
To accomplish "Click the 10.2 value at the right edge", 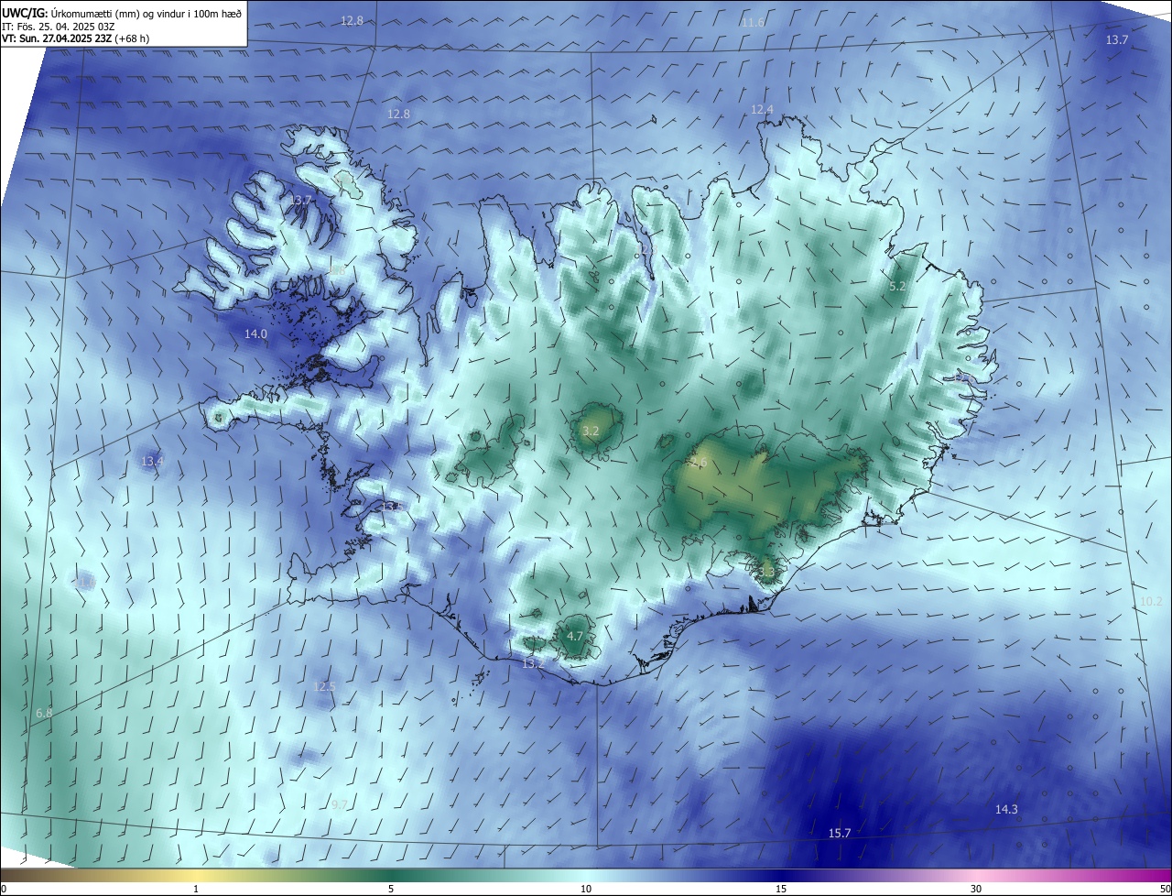I will tap(1151, 602).
